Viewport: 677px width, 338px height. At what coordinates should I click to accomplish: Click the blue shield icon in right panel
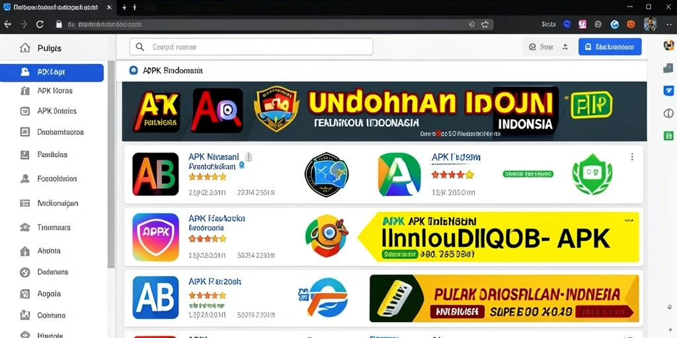click(668, 90)
